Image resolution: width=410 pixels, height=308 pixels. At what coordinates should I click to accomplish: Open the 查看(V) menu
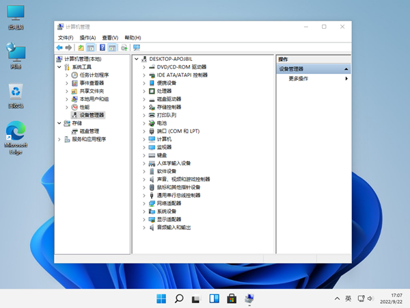[x=110, y=38]
